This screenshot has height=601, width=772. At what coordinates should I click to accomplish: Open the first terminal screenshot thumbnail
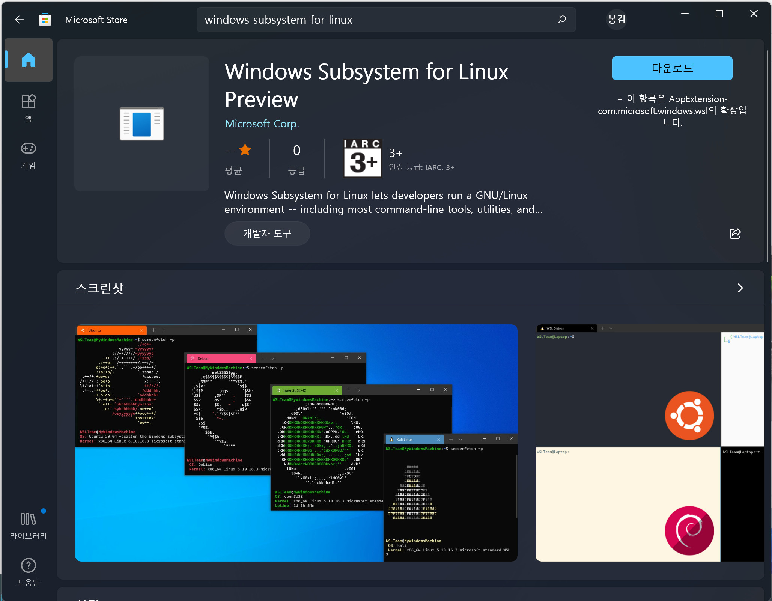[296, 443]
